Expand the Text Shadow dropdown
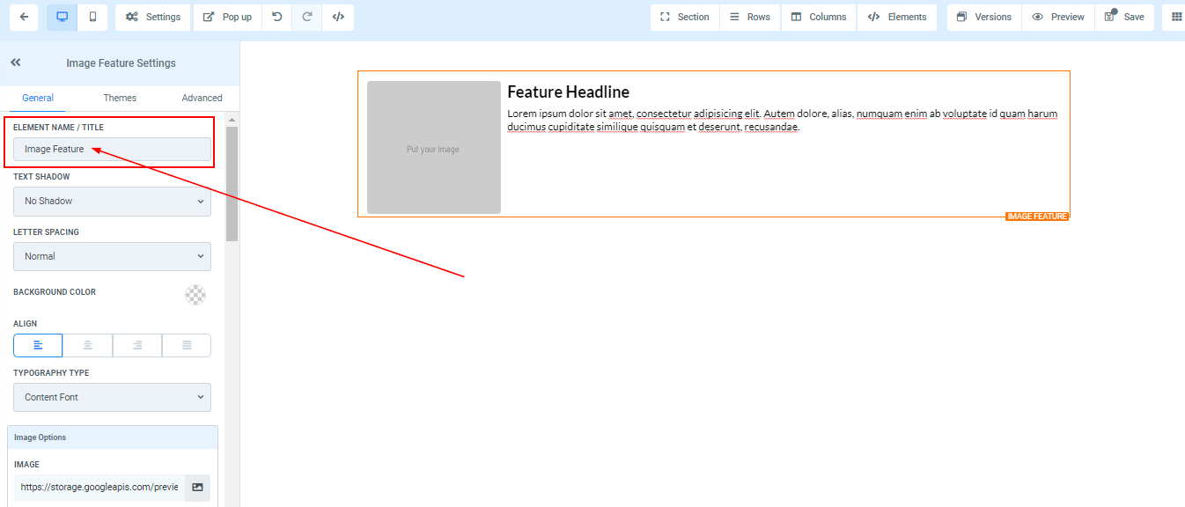Viewport: 1185px width, 507px height. pos(112,201)
